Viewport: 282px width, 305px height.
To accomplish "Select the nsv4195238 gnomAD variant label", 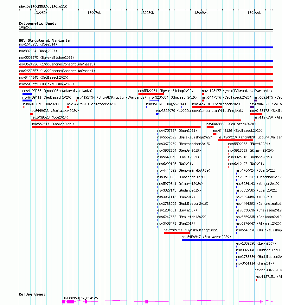I will point(57,91).
